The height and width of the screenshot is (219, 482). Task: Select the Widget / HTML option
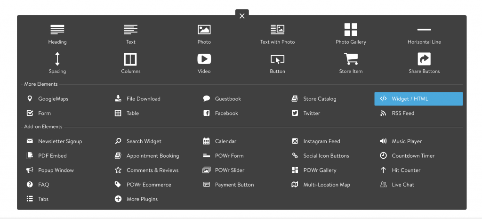pyautogui.click(x=418, y=99)
